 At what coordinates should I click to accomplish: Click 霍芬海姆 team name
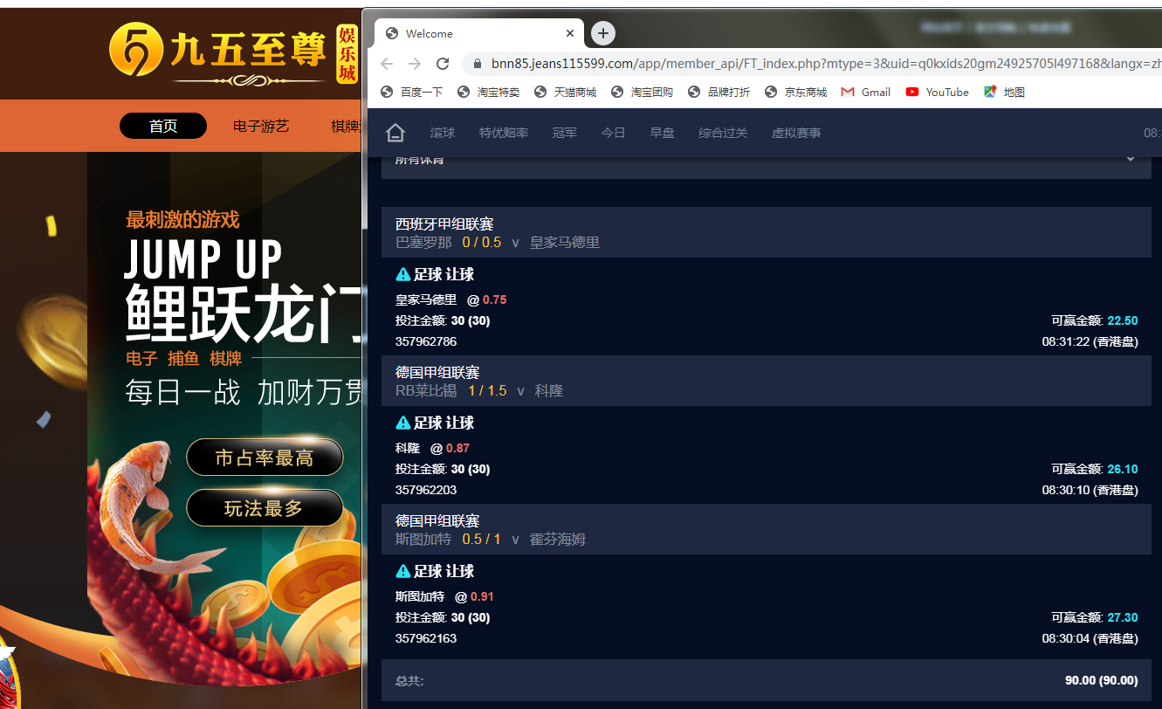click(558, 539)
